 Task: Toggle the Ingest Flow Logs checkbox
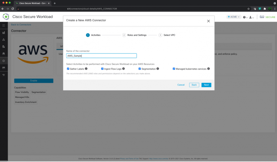click(102, 68)
